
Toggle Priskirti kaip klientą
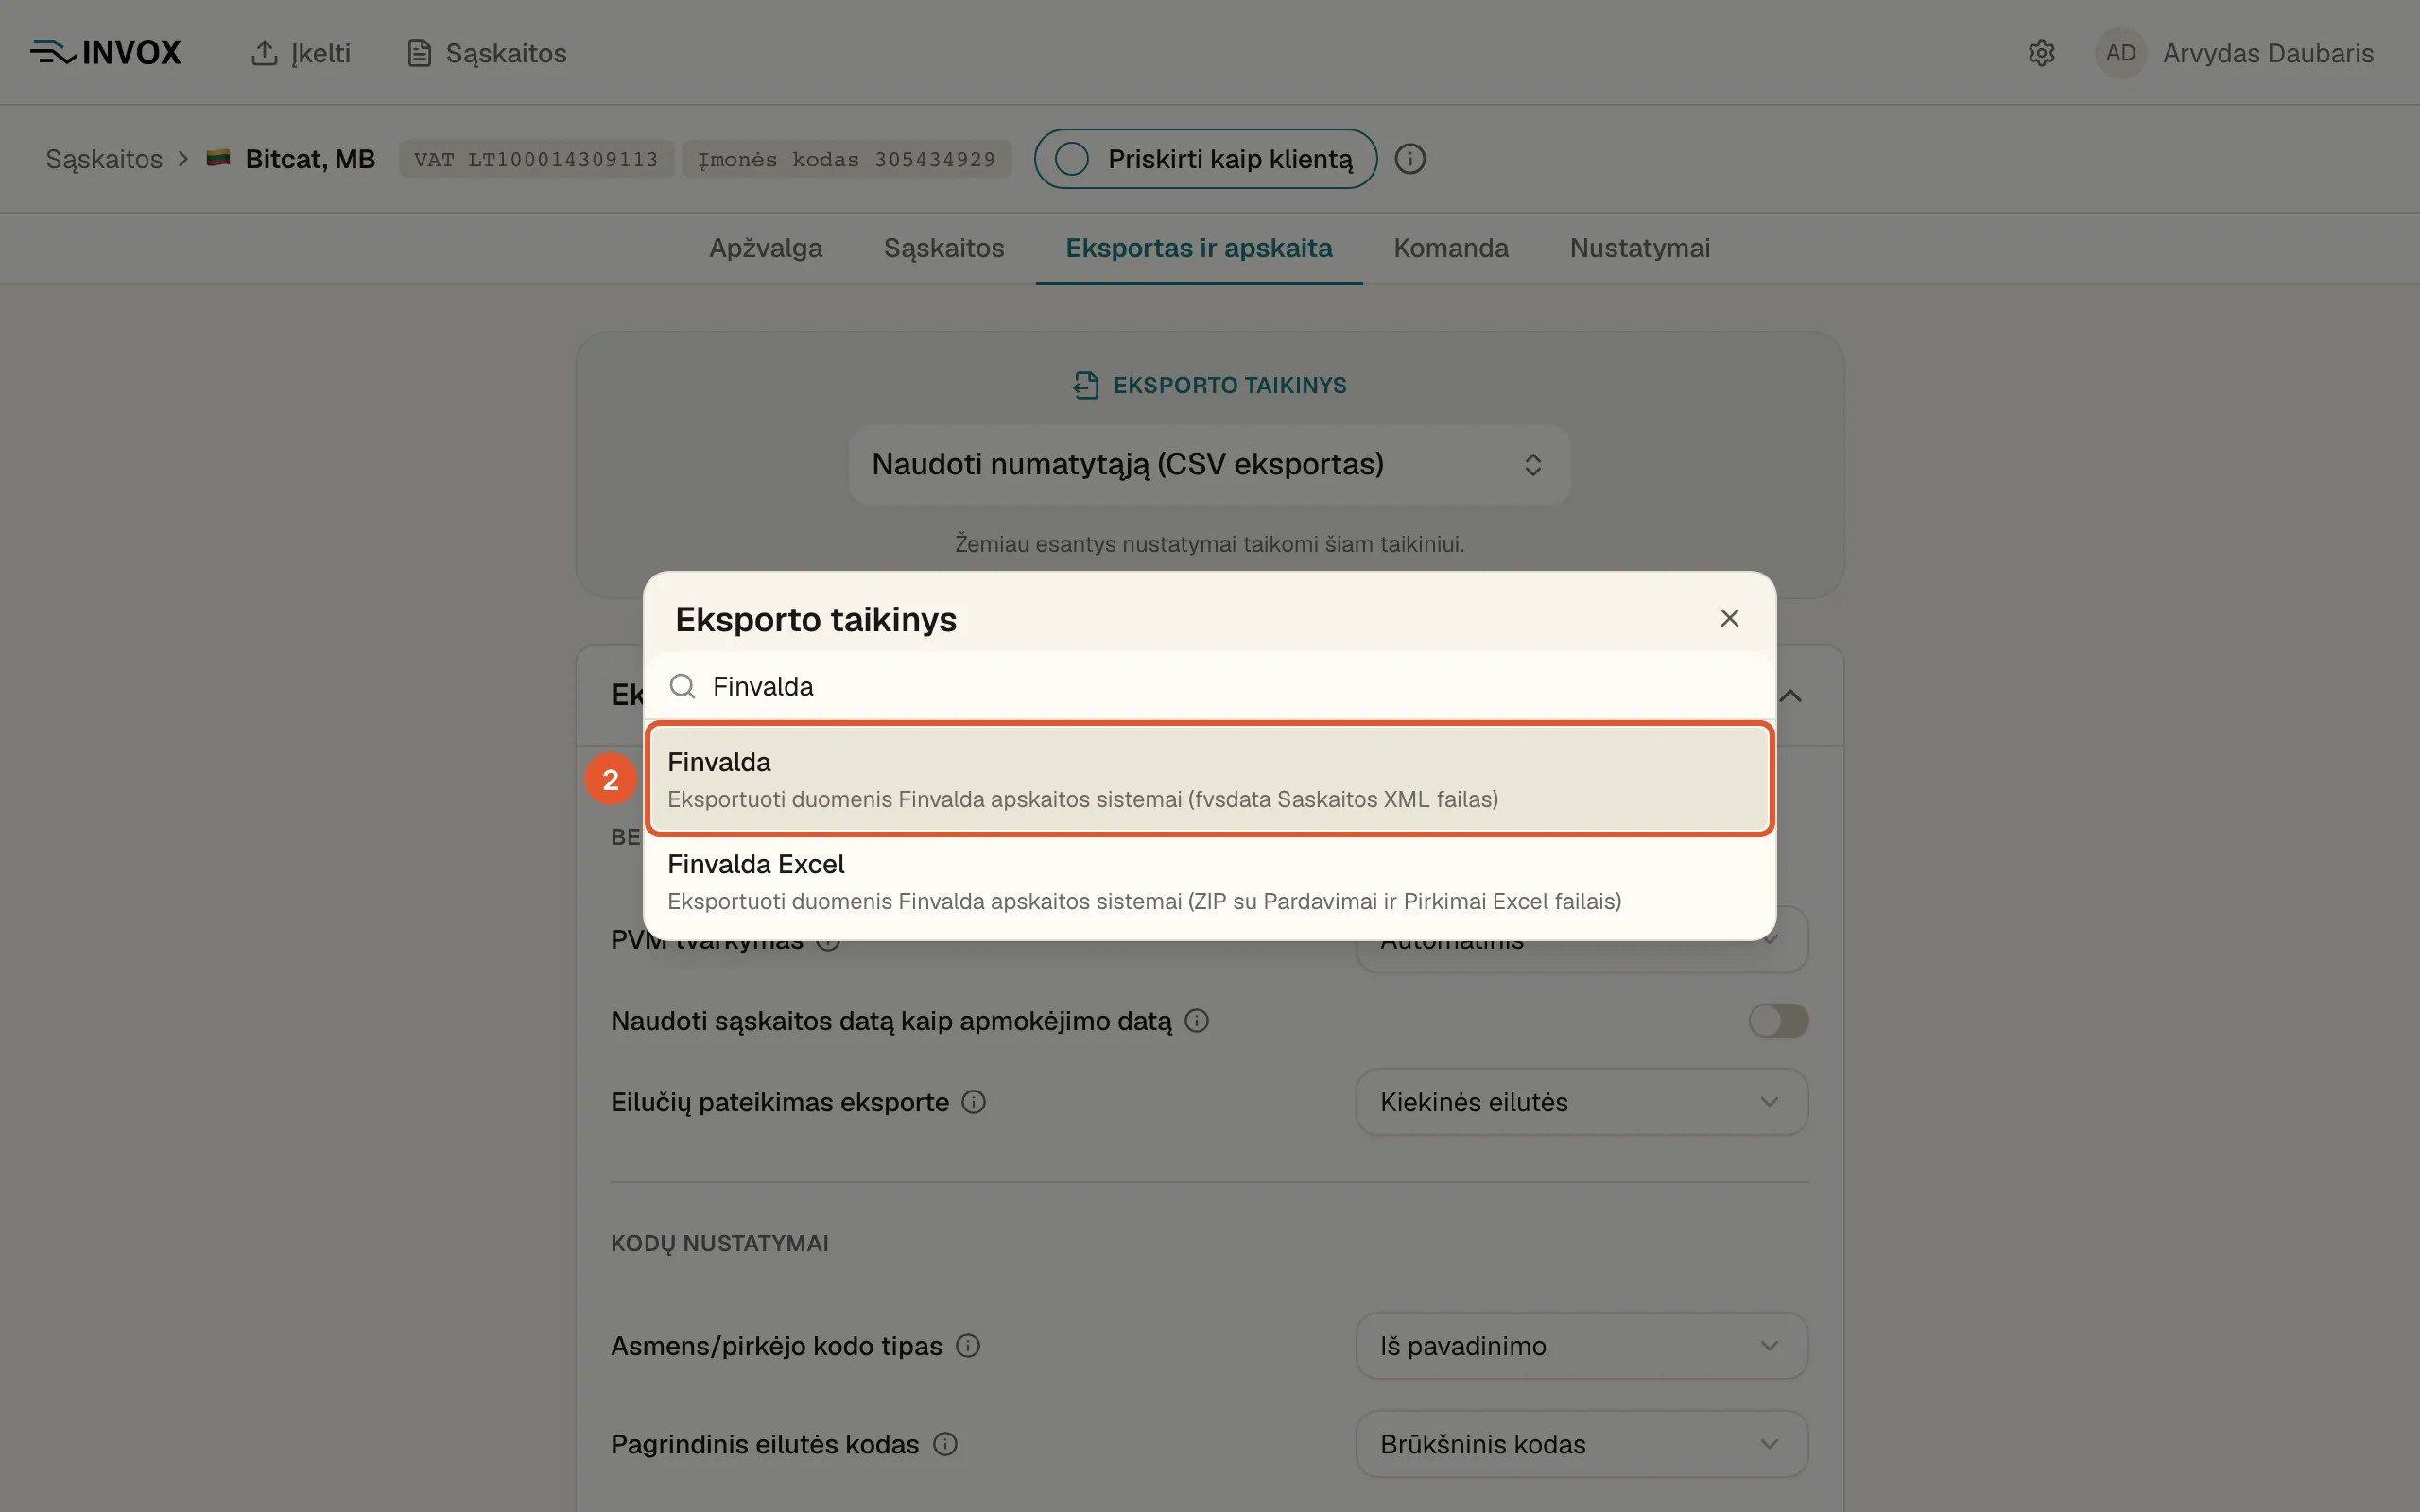click(1205, 159)
